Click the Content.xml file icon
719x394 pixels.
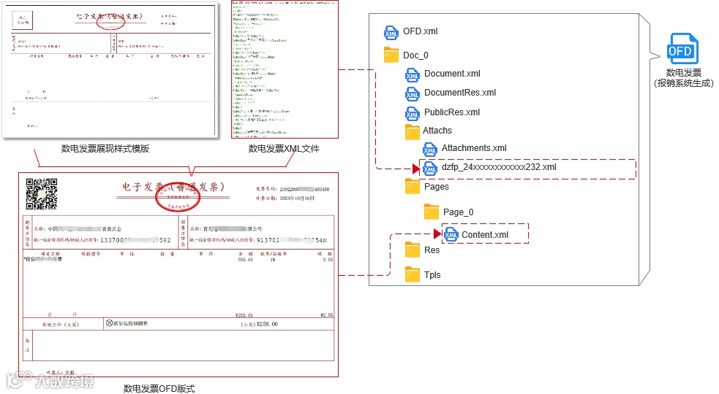(x=451, y=234)
